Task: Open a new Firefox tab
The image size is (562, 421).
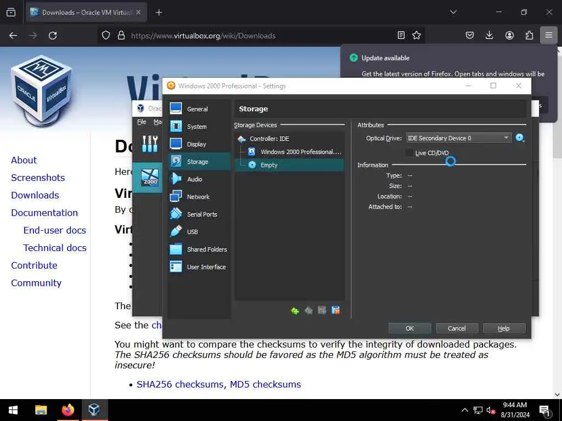Action: click(159, 13)
